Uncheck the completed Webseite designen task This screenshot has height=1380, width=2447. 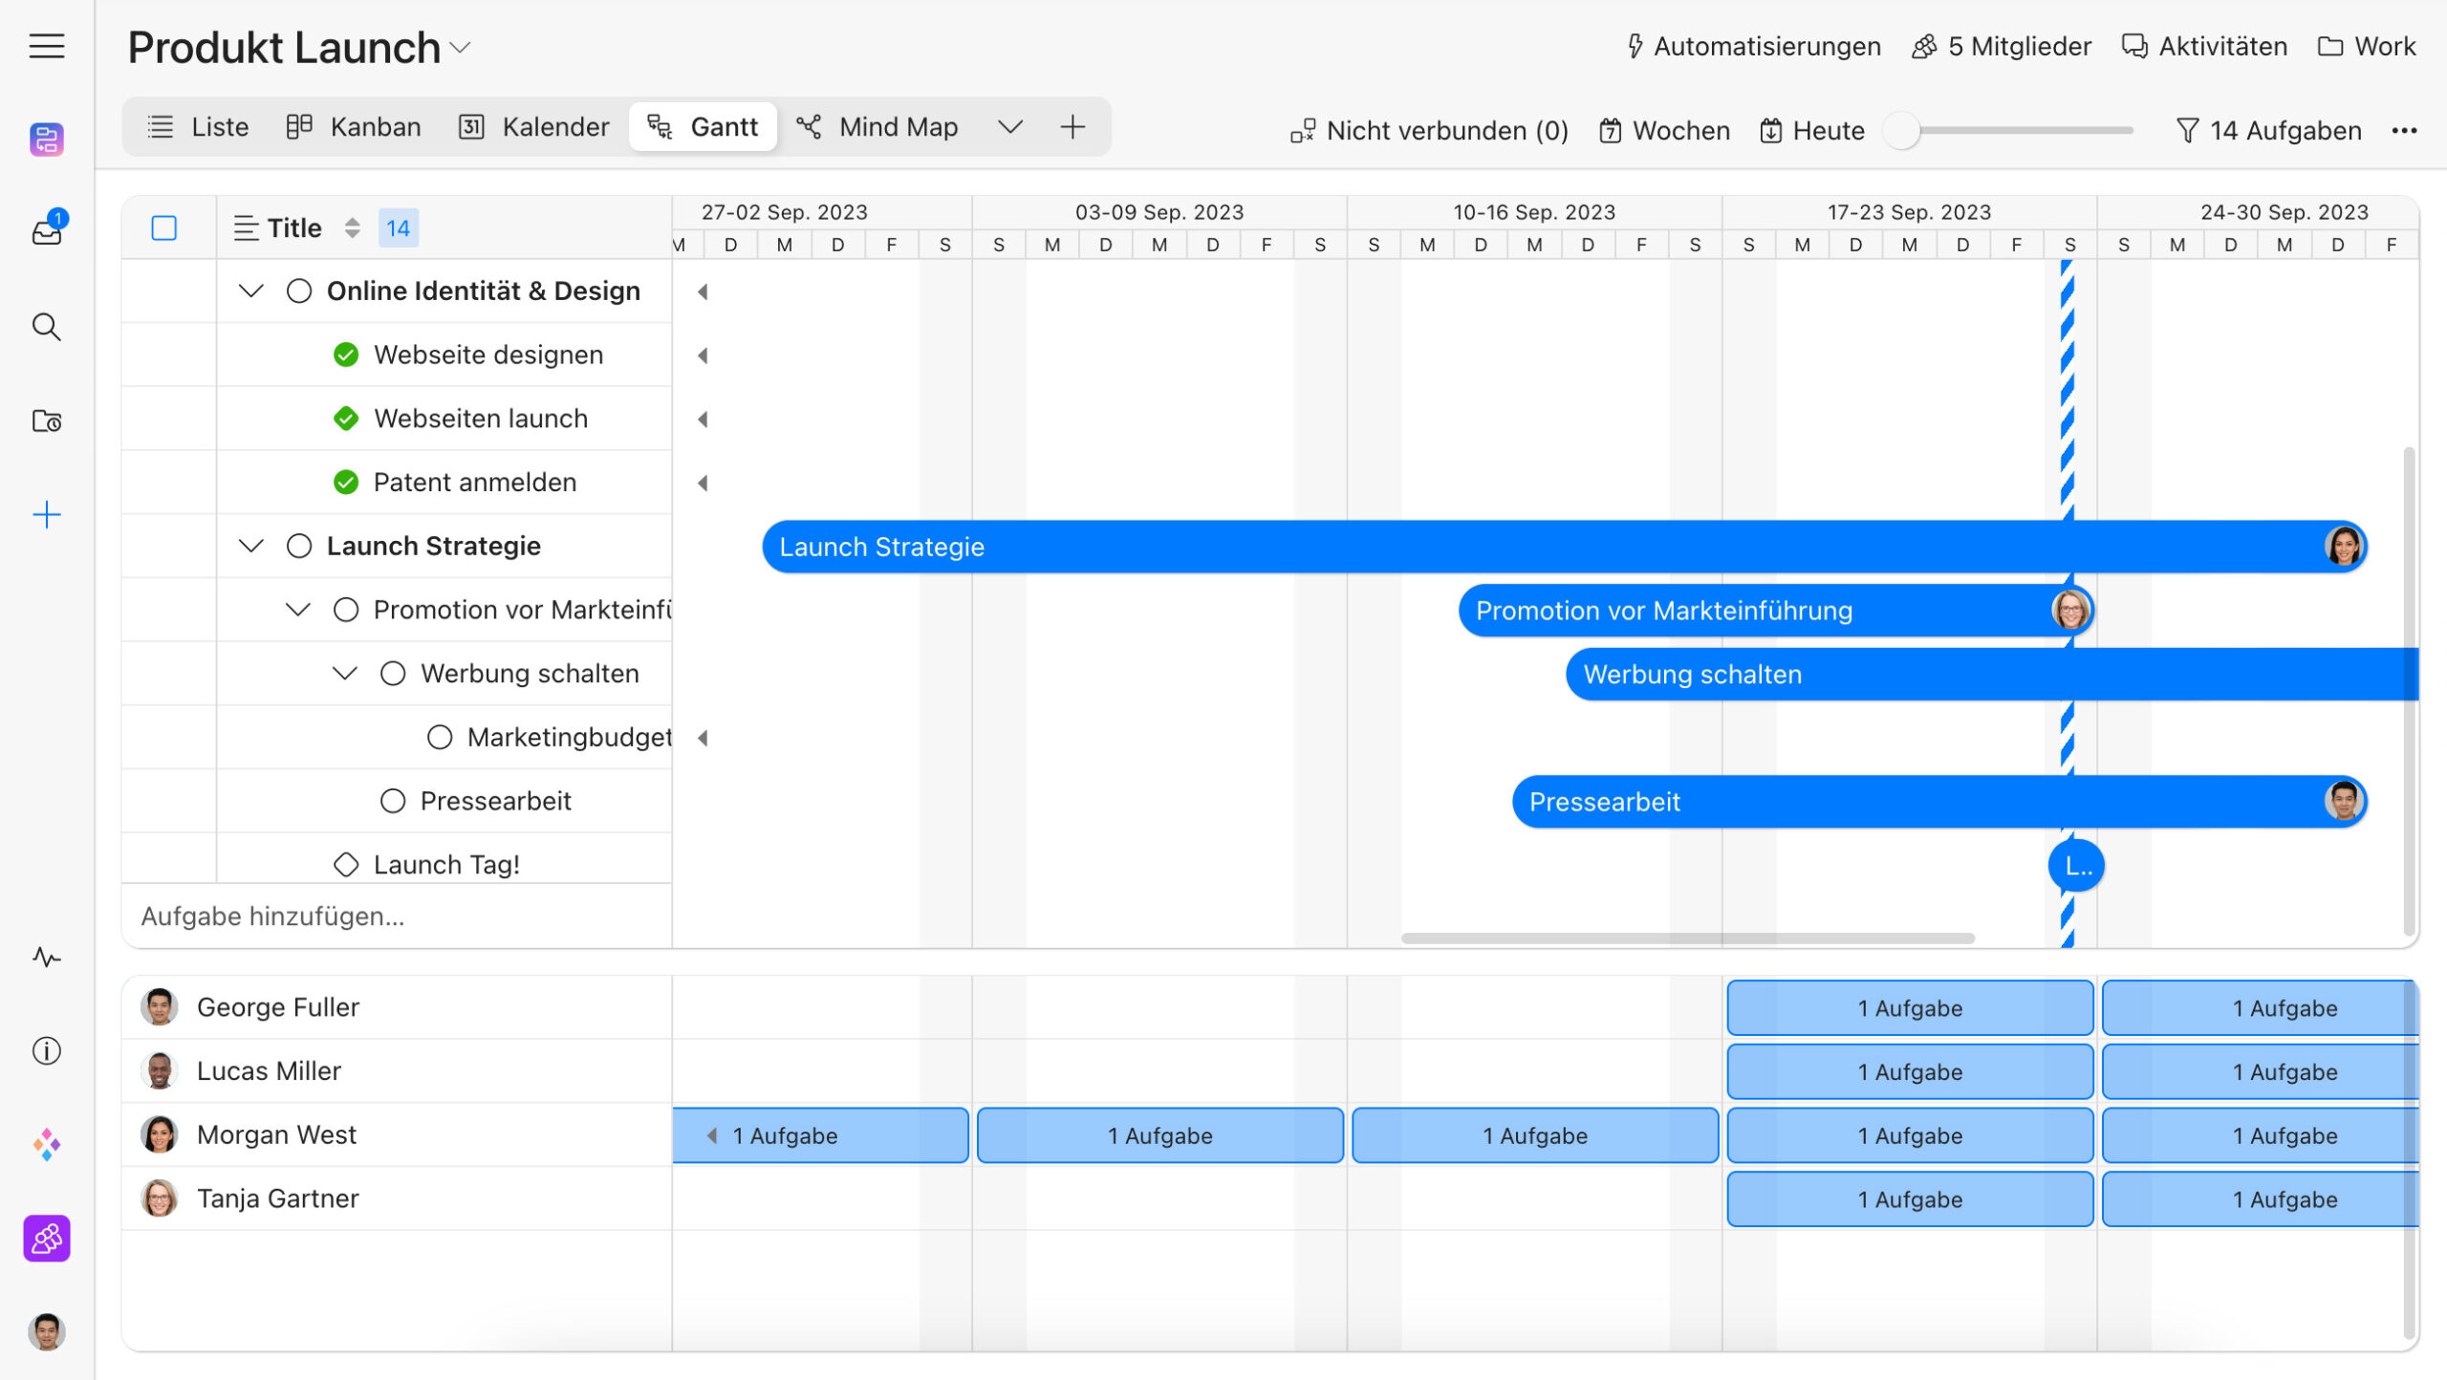[x=346, y=355]
